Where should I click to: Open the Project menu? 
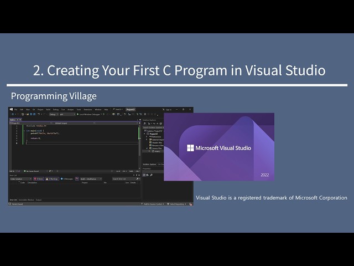[40, 110]
